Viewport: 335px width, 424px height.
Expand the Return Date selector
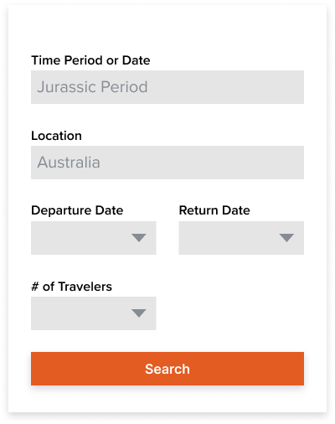pyautogui.click(x=241, y=238)
